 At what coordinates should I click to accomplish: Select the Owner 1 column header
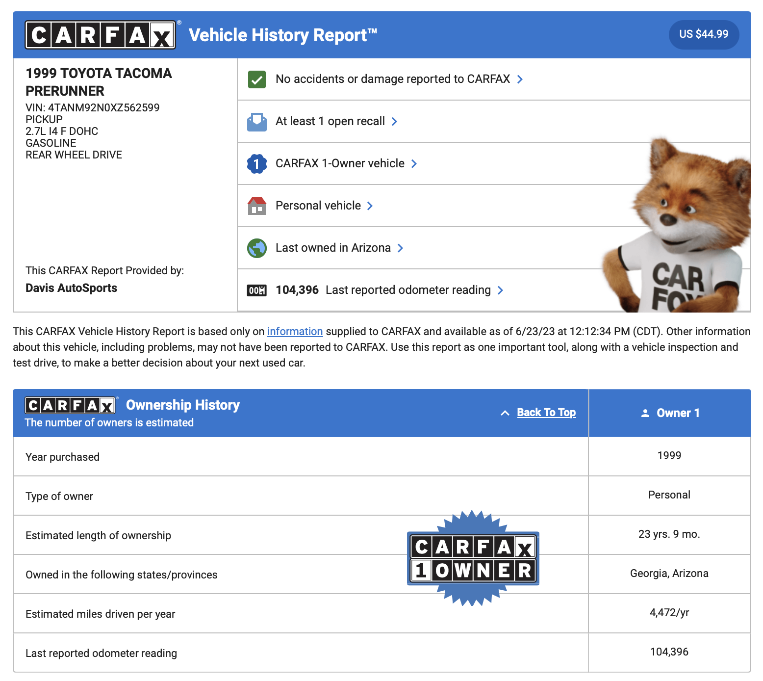click(x=670, y=413)
